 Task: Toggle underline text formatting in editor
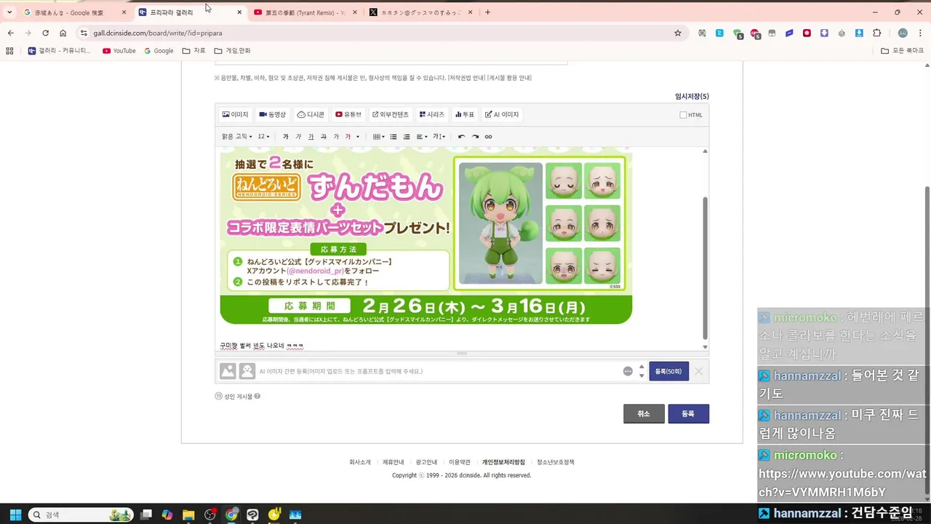311,137
